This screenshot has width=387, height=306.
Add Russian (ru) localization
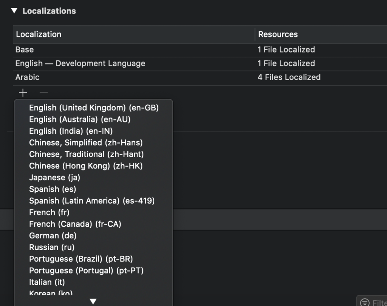(94, 247)
